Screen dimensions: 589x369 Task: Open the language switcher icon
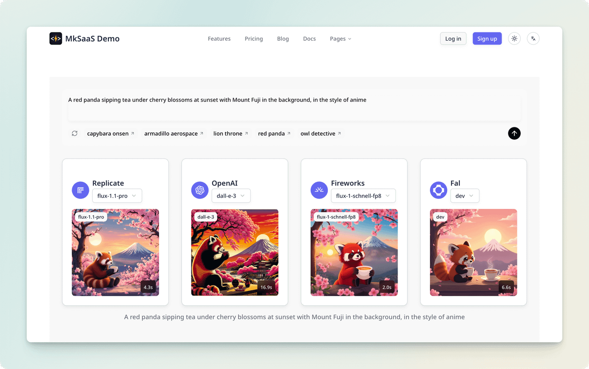(533, 39)
